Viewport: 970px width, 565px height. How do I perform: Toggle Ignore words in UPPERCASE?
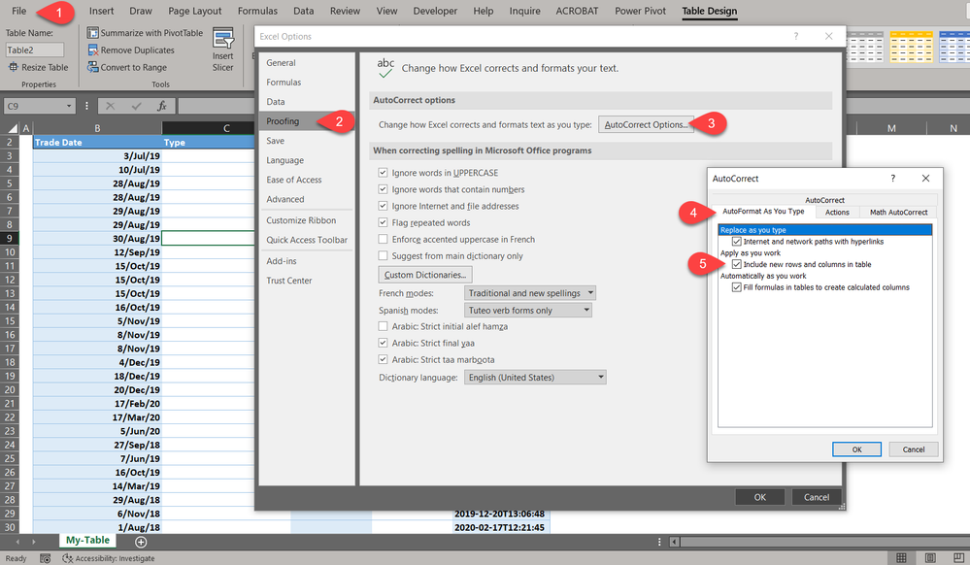click(383, 172)
